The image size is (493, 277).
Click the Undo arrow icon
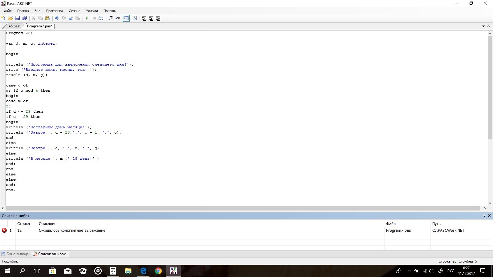click(57, 18)
